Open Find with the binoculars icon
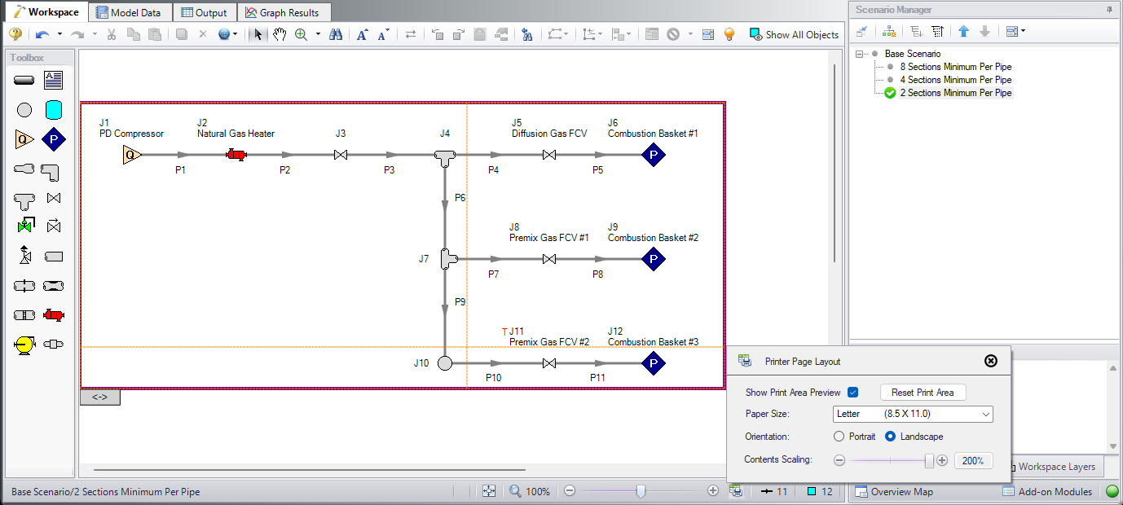Viewport: 1123px width, 505px height. [337, 34]
